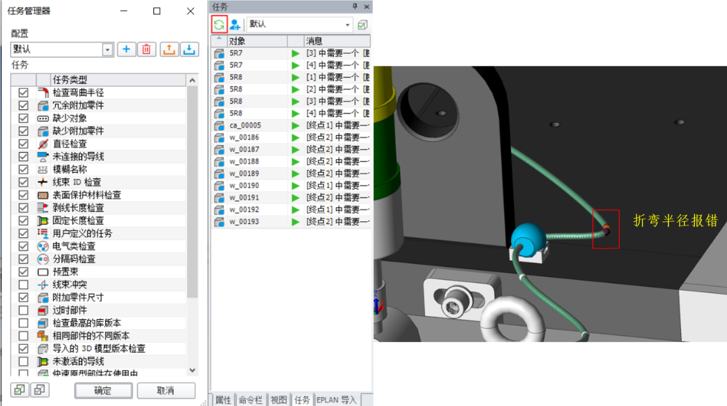Click the play arrow on w_00193 row
This screenshot has height=406, width=727.
pyautogui.click(x=296, y=222)
